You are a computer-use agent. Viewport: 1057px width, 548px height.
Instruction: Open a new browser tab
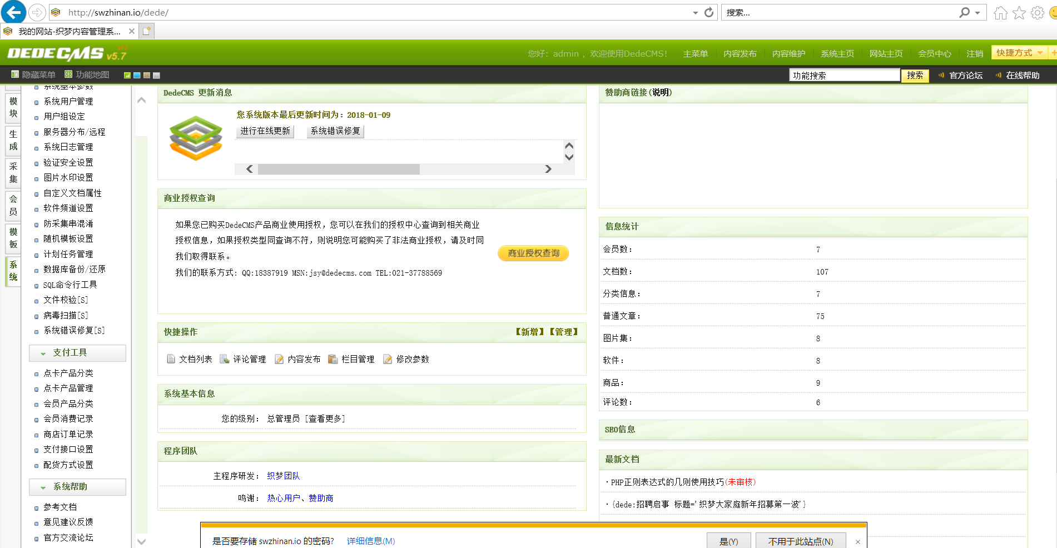[x=146, y=31]
